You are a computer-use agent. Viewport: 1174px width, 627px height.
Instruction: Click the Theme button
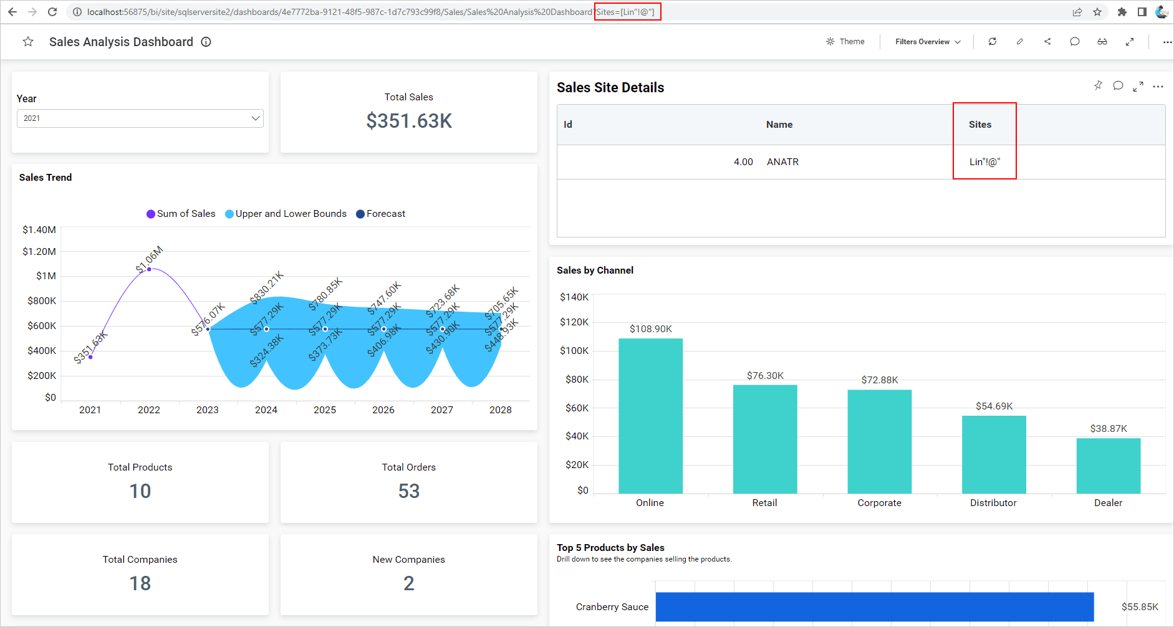pyautogui.click(x=845, y=42)
